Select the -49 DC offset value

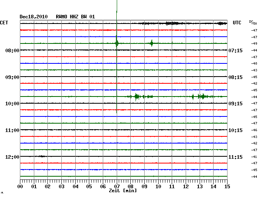254,43
